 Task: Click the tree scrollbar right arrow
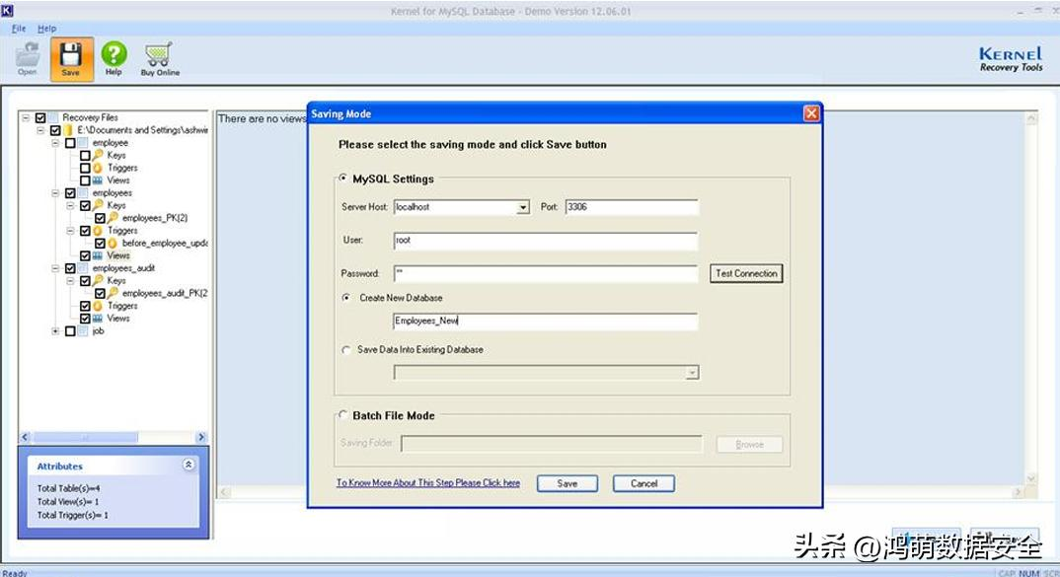tap(200, 438)
